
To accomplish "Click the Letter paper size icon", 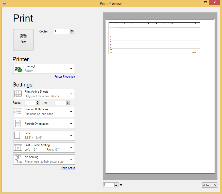I will click(18, 135).
